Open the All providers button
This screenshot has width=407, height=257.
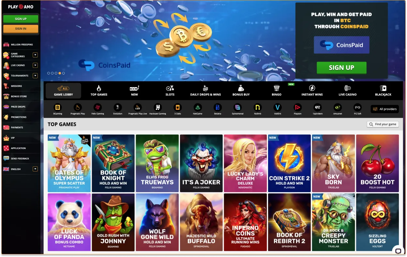(x=384, y=109)
